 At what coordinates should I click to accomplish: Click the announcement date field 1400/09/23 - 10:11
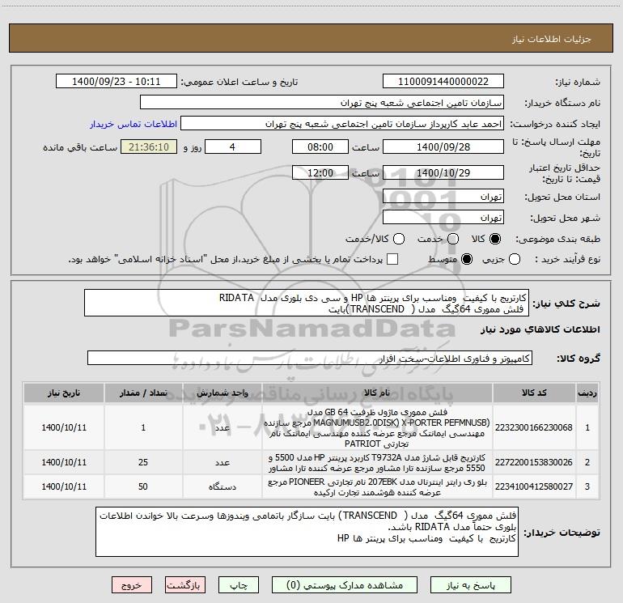(x=117, y=82)
